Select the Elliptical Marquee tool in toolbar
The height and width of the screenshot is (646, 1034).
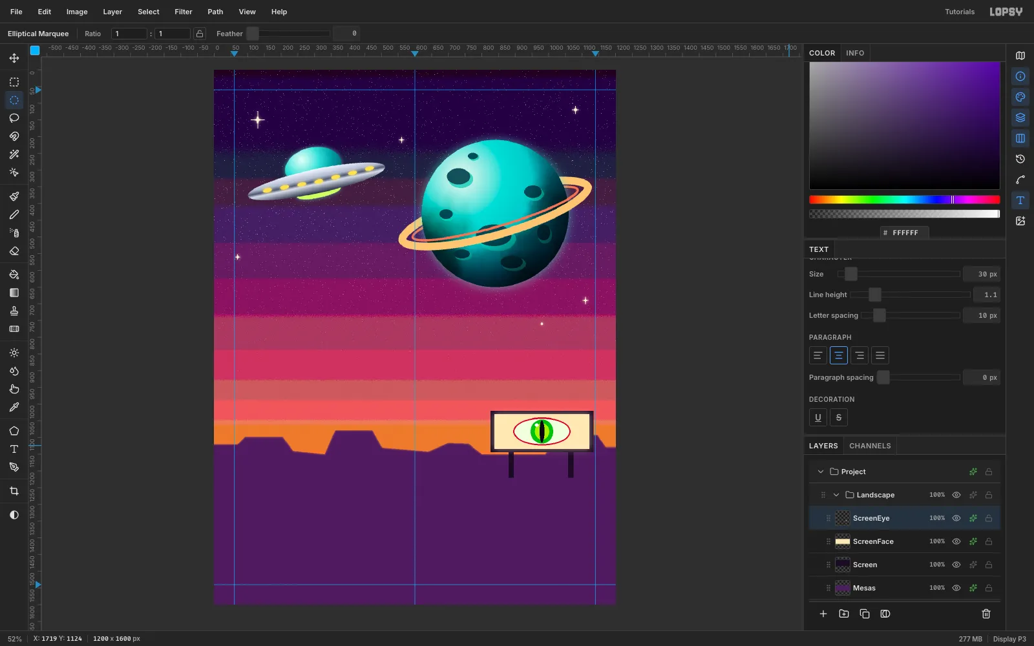(14, 100)
